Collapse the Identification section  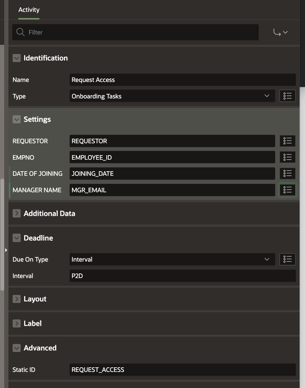(x=16, y=58)
